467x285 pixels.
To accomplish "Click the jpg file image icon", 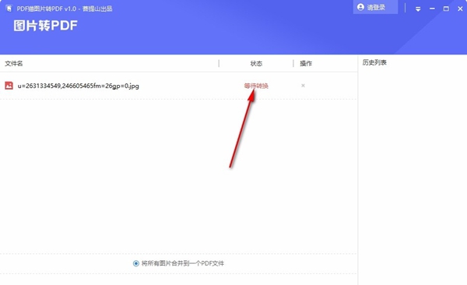I will [x=9, y=86].
